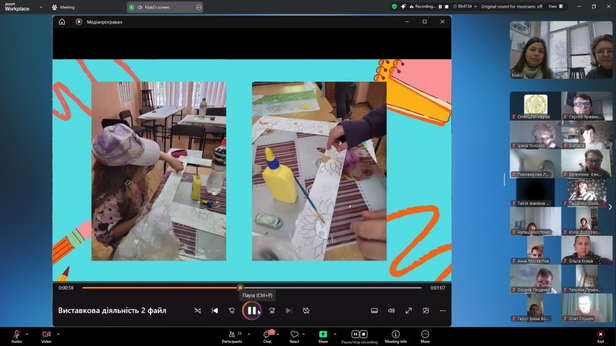The height and width of the screenshot is (346, 616).
Task: Expand the Audio options arrow
Action: pyautogui.click(x=27, y=334)
